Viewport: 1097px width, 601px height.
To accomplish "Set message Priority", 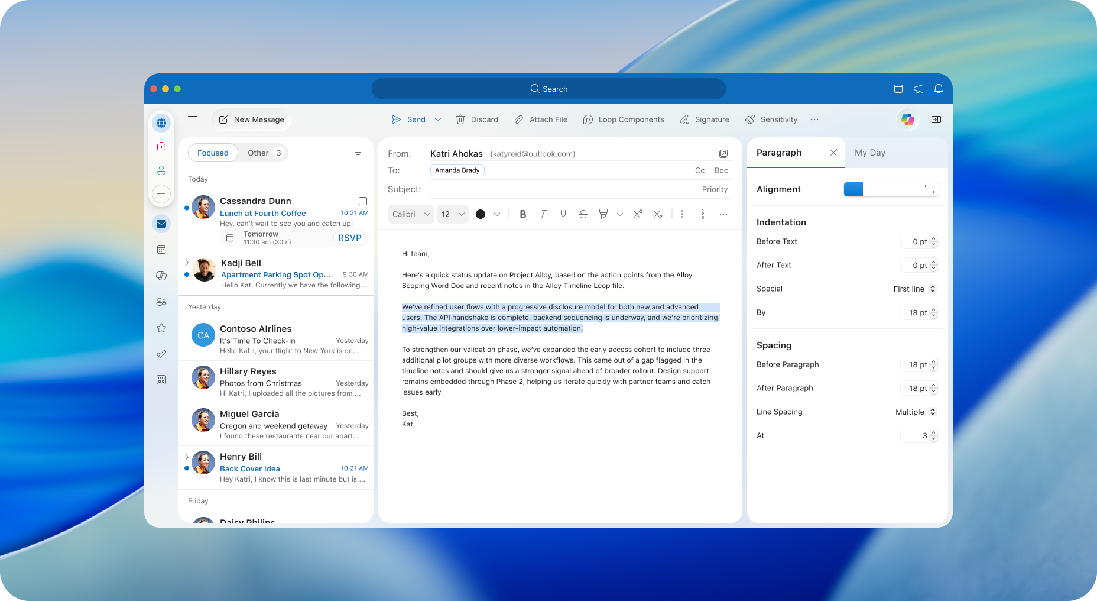I will (715, 189).
